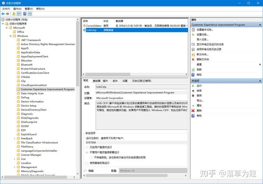Click 创建基本任务 in the actions pane
Screen dimensions: 263x184
[205, 30]
